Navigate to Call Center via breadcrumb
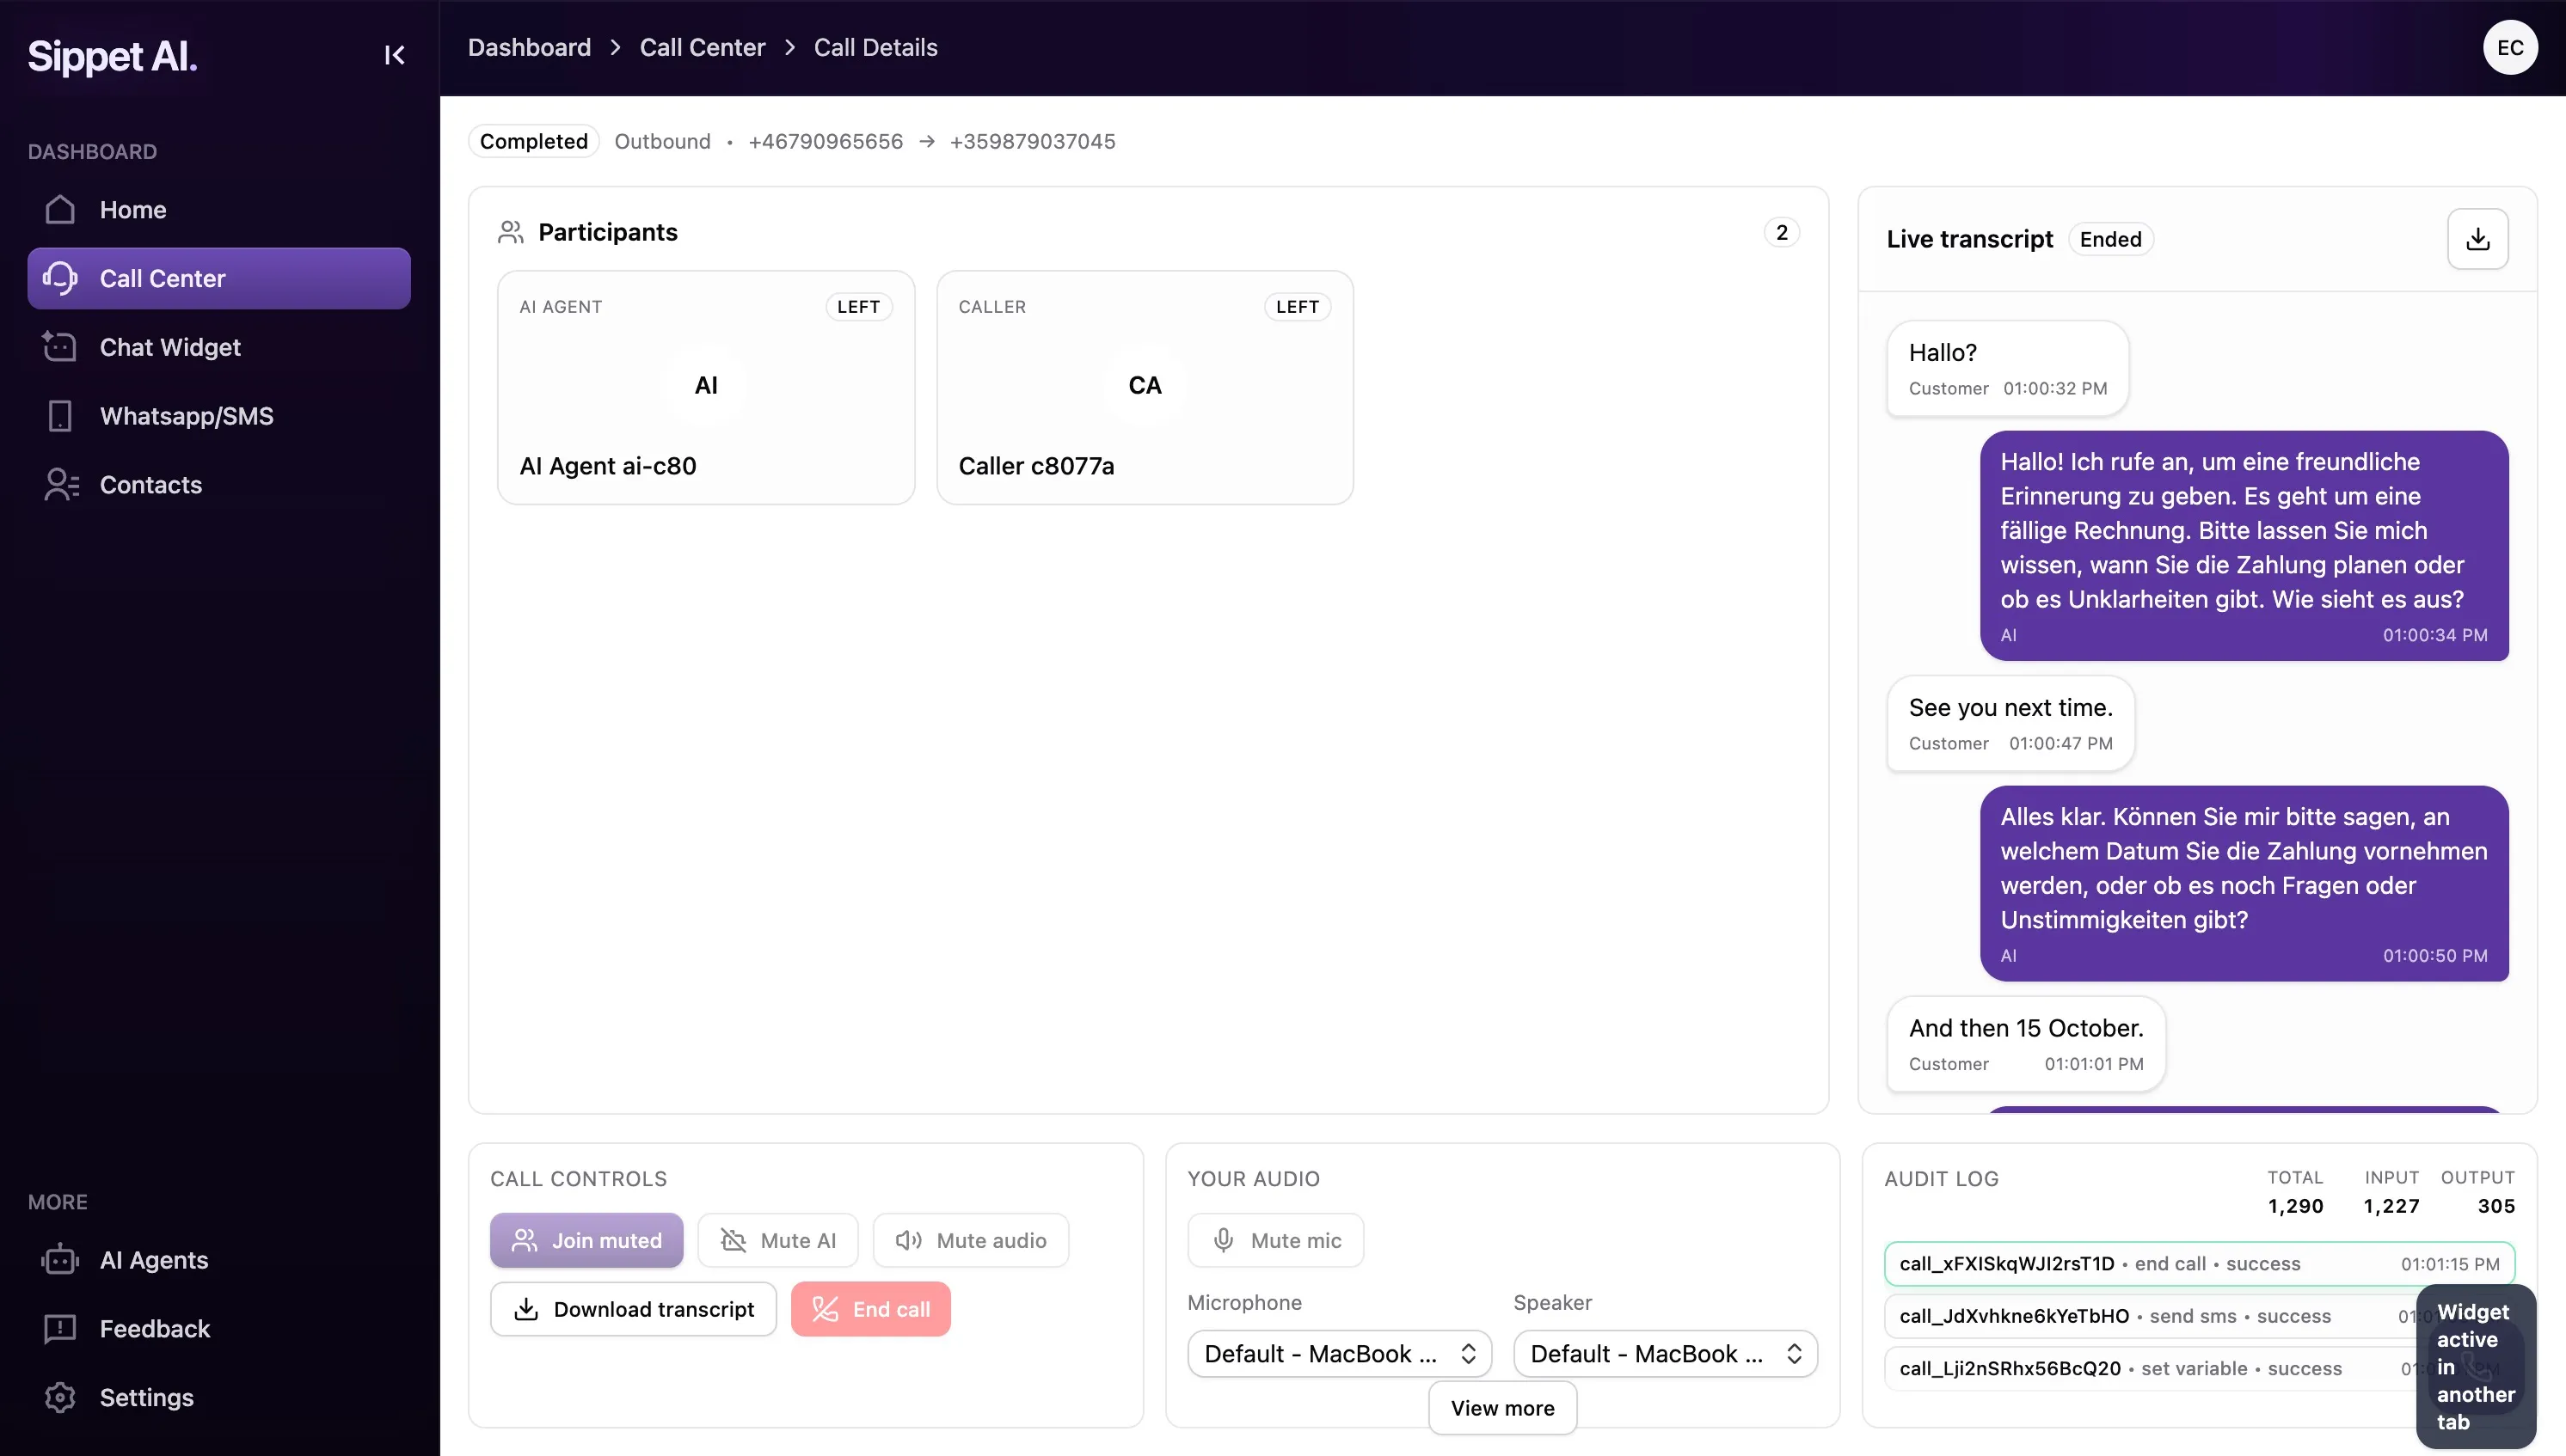Image resolution: width=2566 pixels, height=1456 pixels. pyautogui.click(x=702, y=47)
